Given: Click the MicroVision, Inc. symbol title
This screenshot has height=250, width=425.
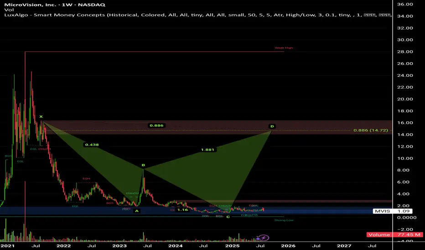Looking at the screenshot, I should [55, 5].
